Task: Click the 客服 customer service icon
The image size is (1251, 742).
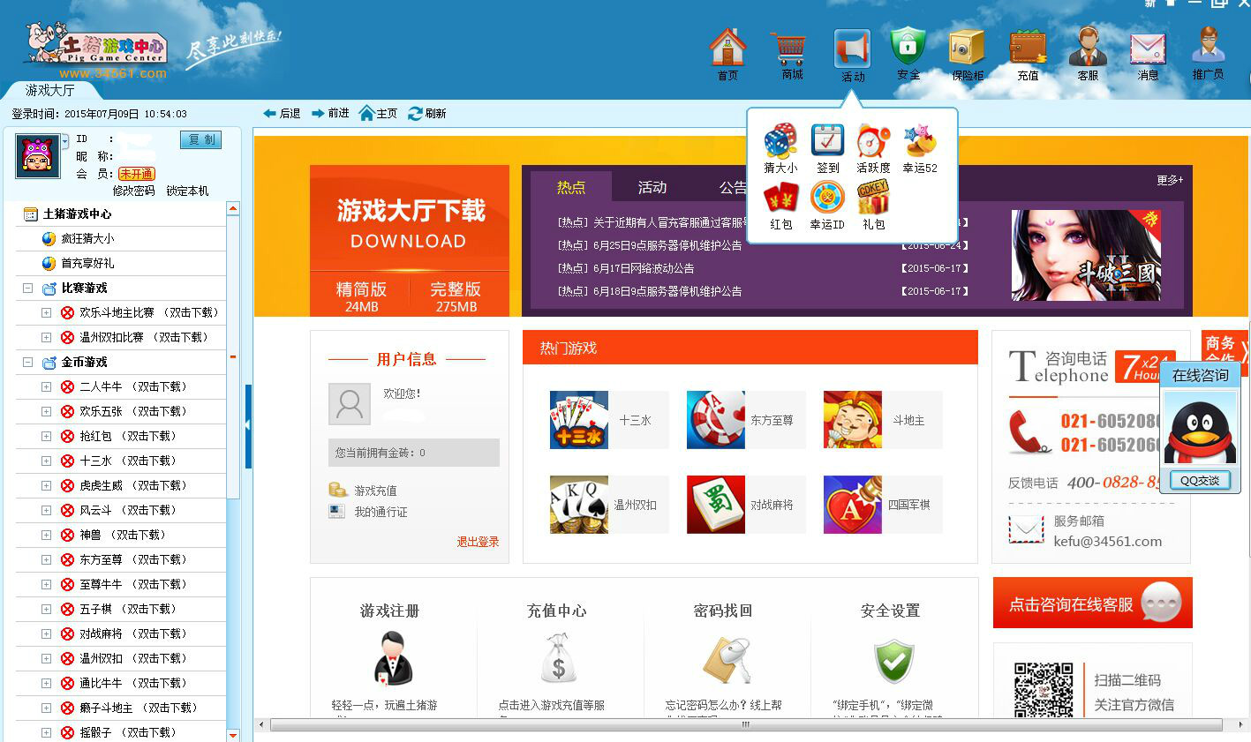Action: click(x=1088, y=49)
